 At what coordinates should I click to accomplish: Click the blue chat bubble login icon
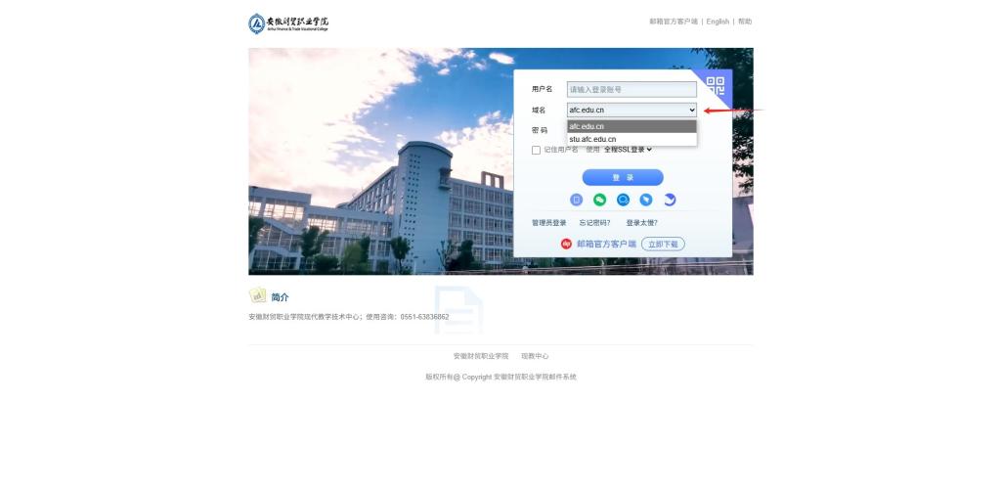point(623,200)
